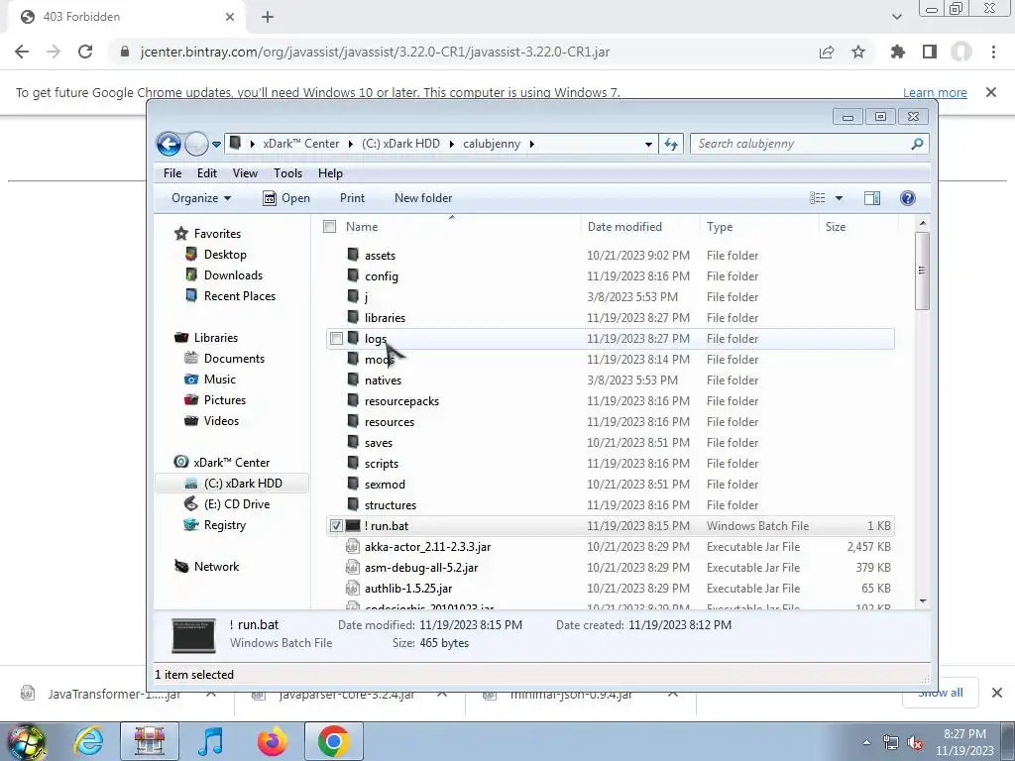Open Chrome's Extensions puzzle icon

coord(898,52)
